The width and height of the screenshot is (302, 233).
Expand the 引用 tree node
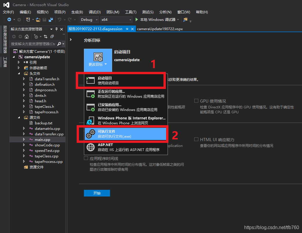click(x=19, y=62)
